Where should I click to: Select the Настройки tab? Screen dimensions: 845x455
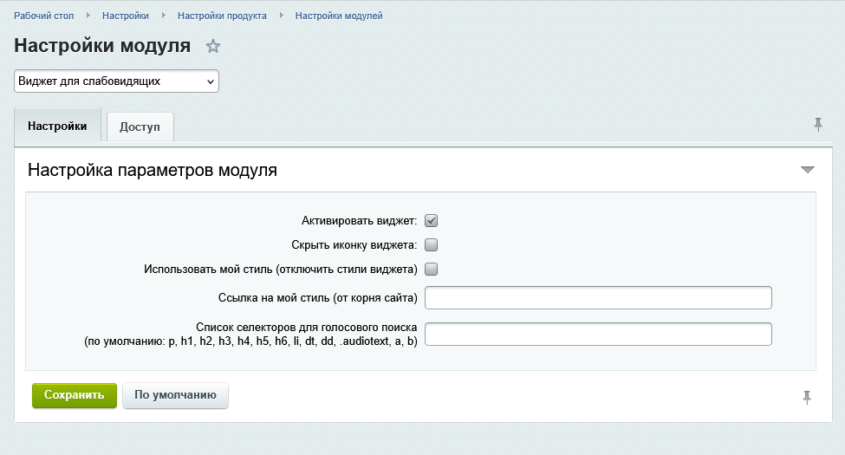pyautogui.click(x=57, y=126)
